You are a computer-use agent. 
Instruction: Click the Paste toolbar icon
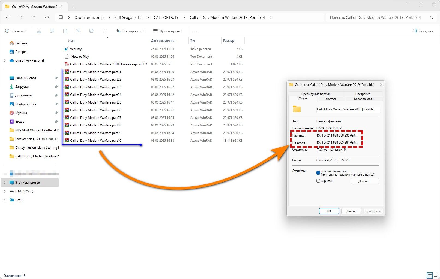(65, 31)
